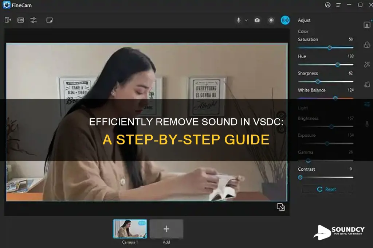
Task: Adjust the White Balance slider
Action: pos(325,98)
